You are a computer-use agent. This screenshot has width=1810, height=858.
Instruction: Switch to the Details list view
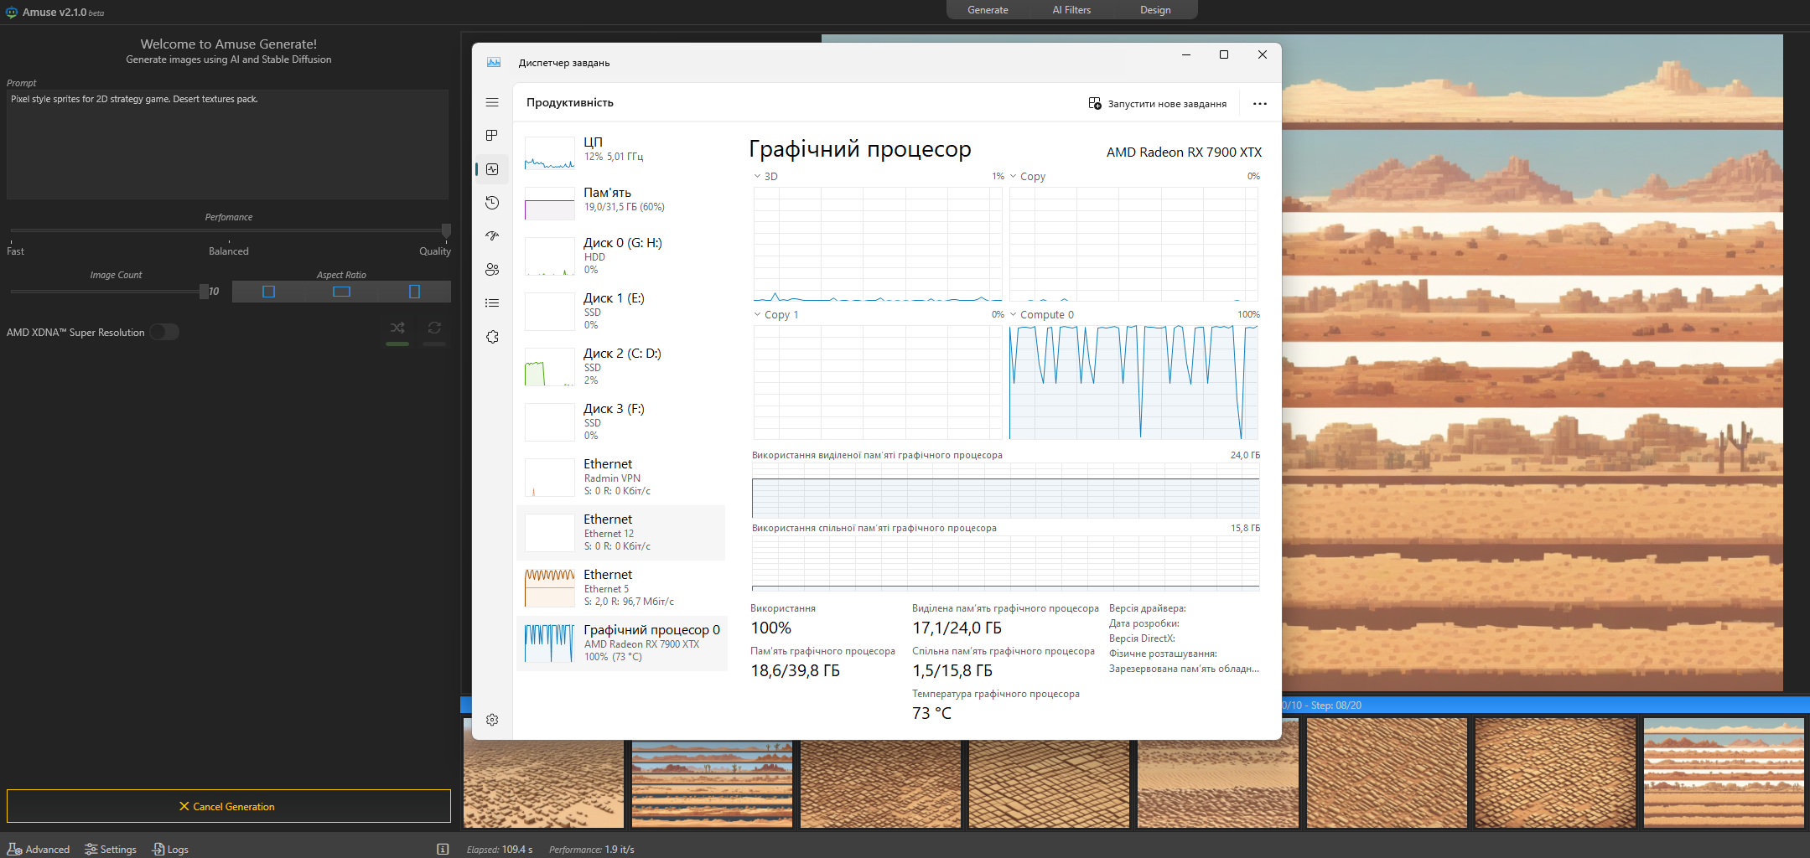[492, 302]
